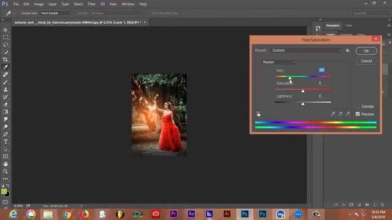Select the Gradient tool
Image resolution: width=392 pixels, height=220 pixels.
[x=6, y=112]
